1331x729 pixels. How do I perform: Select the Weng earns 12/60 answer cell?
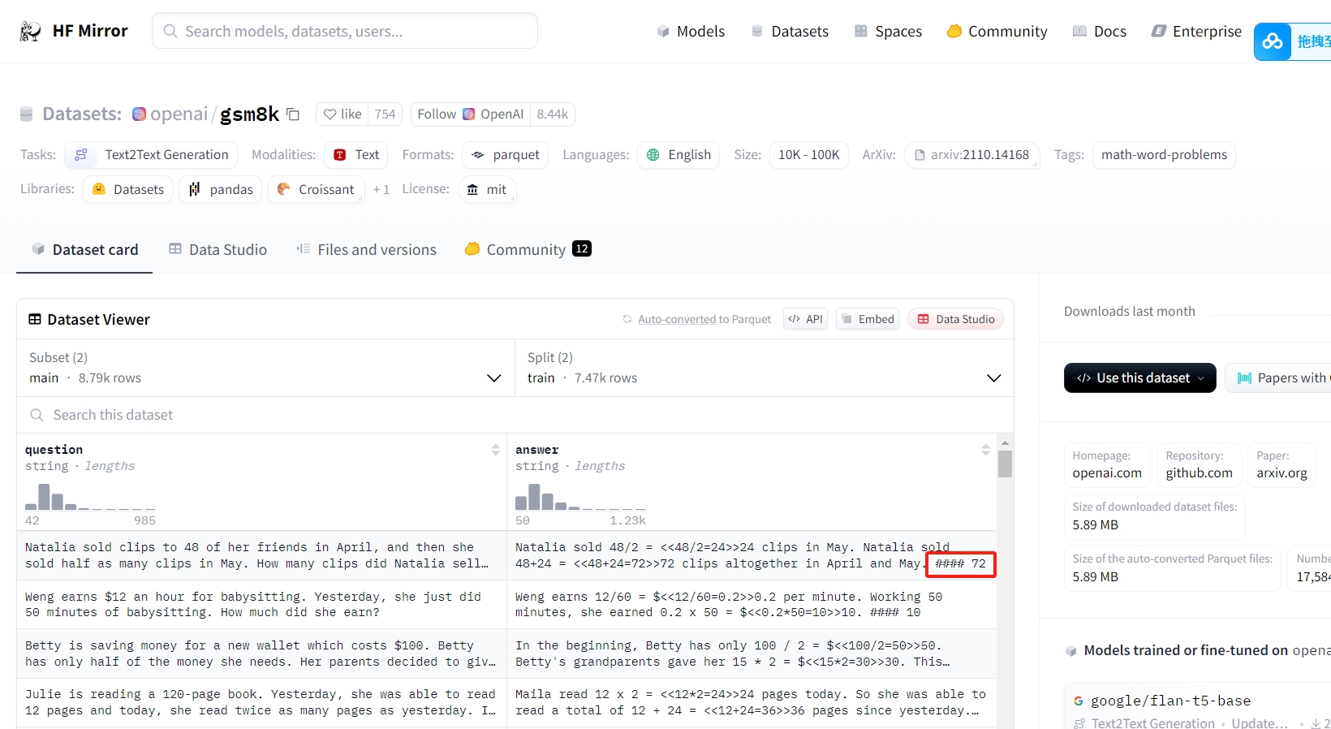coord(752,605)
